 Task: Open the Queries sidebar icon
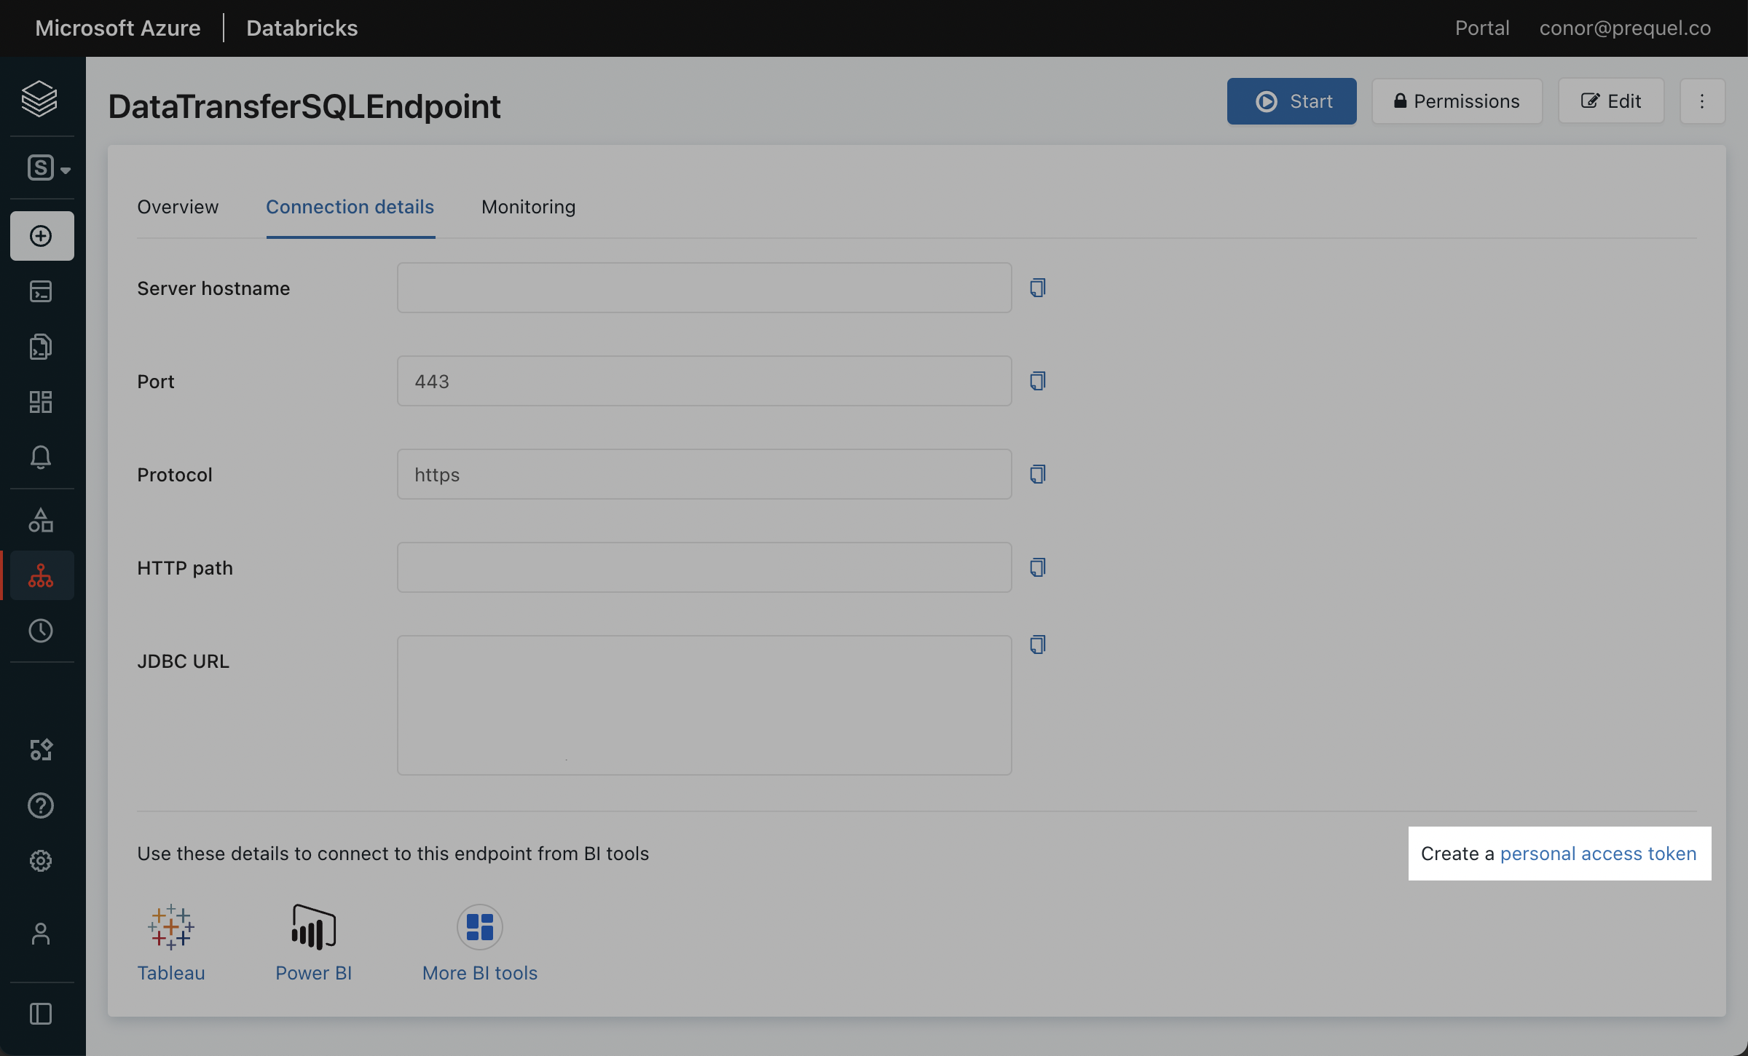coord(41,346)
